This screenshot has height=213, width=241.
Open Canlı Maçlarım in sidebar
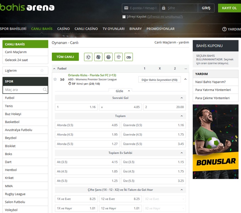coord(25,52)
